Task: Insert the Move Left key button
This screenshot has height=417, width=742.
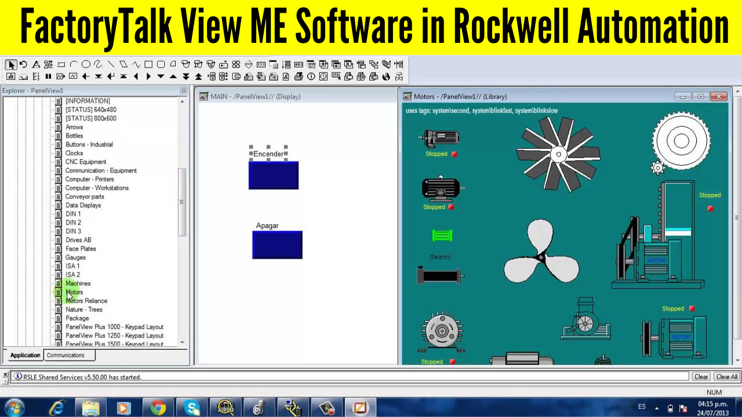Action: click(136, 76)
